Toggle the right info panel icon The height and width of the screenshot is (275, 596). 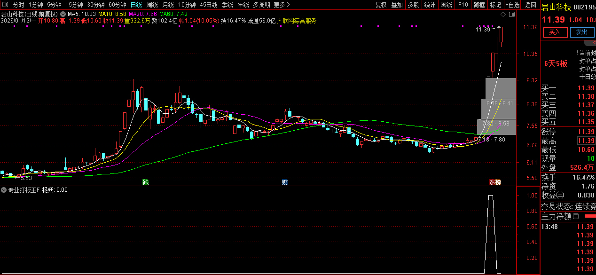511,14
